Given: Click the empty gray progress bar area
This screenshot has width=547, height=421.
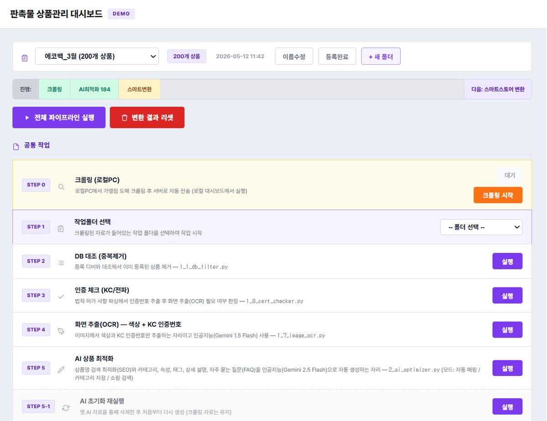Looking at the screenshot, I should [312, 89].
